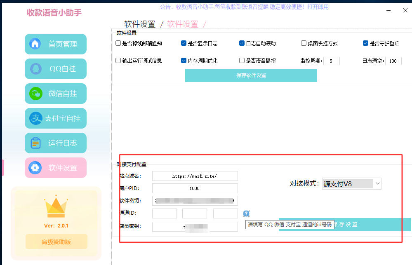Expand the 对接模式 dropdown arrow
The height and width of the screenshot is (265, 412).
(x=378, y=183)
